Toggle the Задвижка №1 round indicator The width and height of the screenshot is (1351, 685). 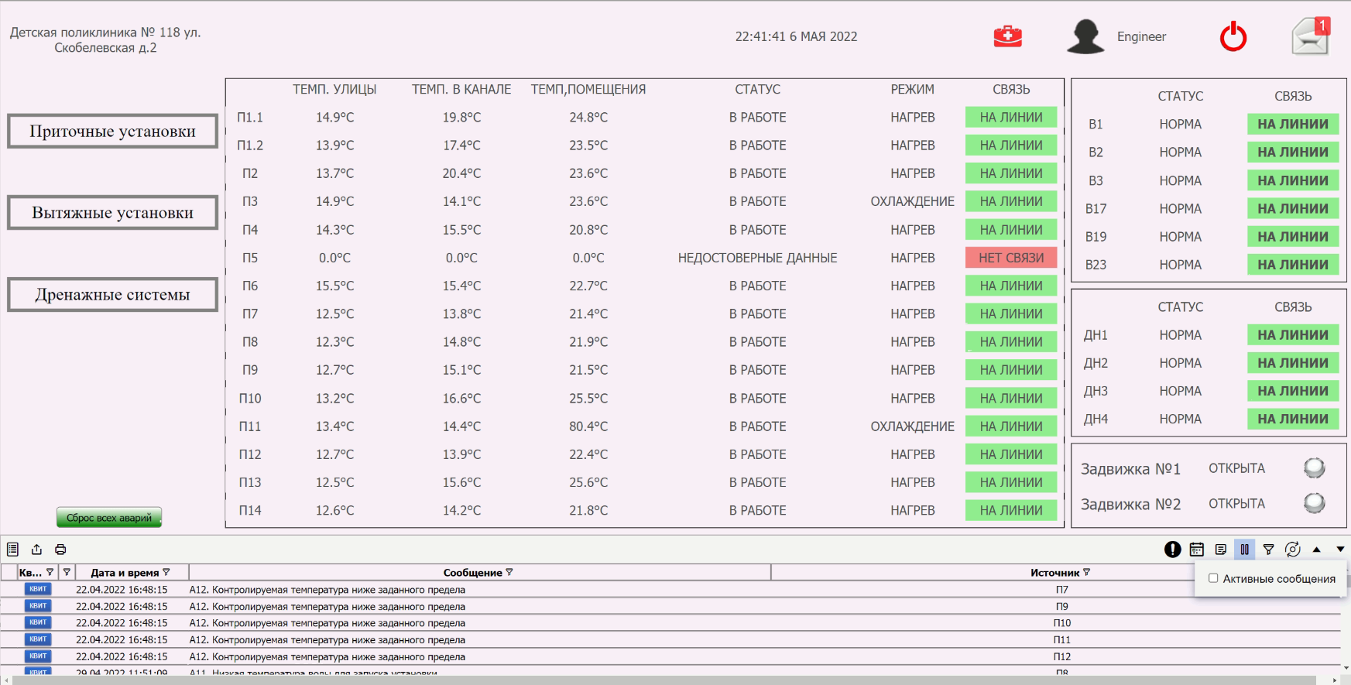[1315, 468]
